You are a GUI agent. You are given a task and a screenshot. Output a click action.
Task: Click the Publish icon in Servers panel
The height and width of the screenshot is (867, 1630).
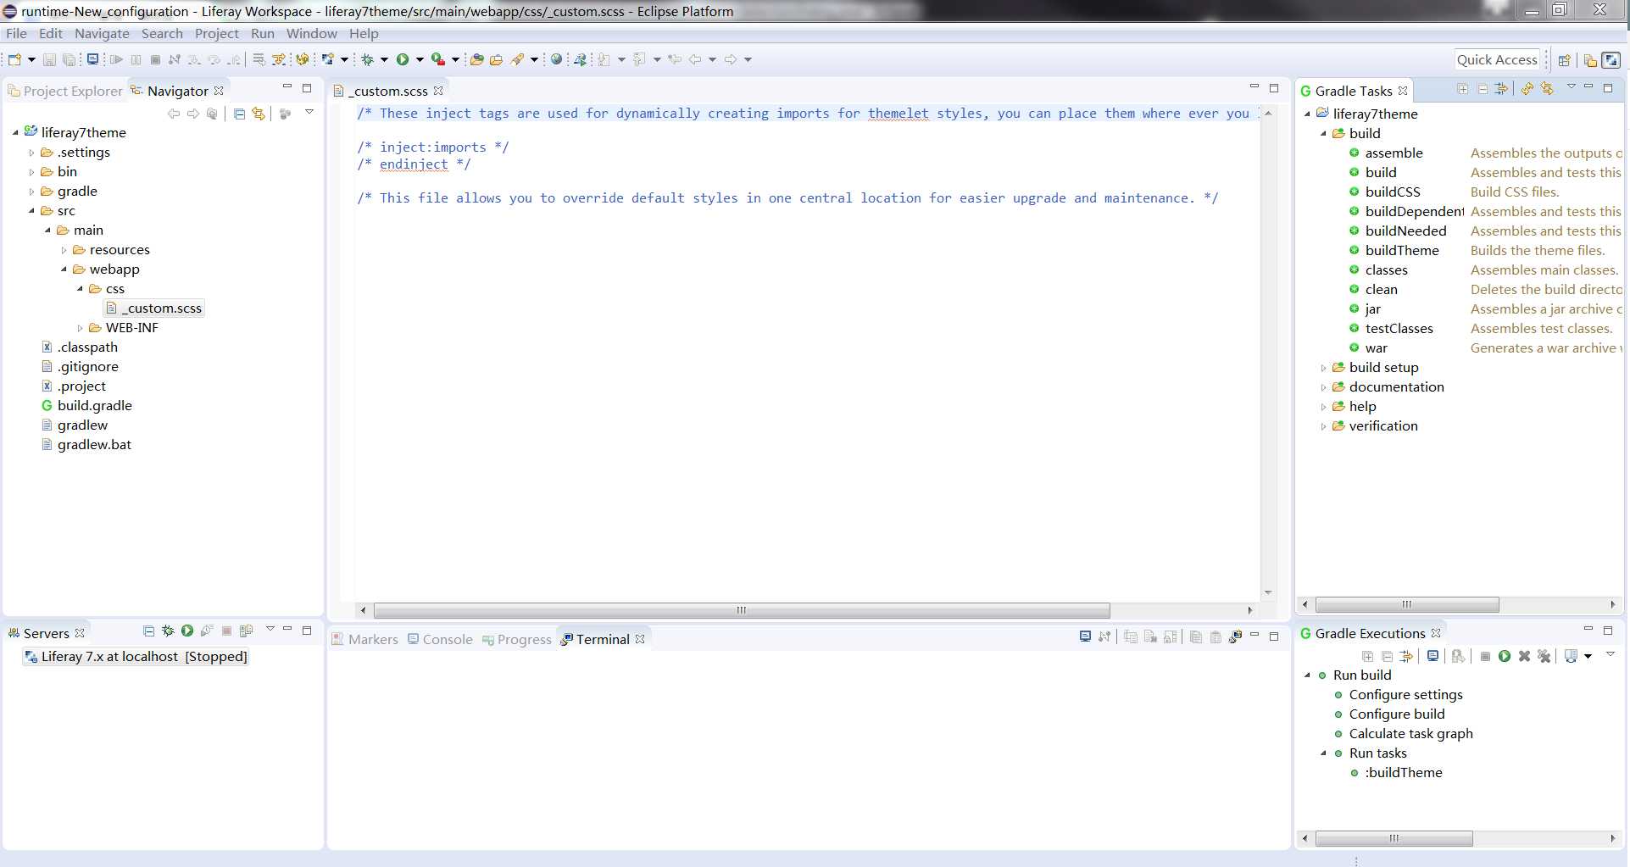[246, 631]
